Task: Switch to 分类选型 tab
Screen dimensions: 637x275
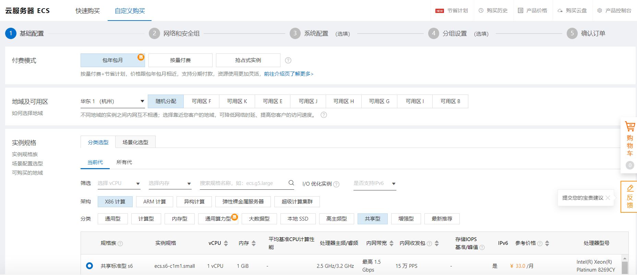Action: tap(98, 142)
